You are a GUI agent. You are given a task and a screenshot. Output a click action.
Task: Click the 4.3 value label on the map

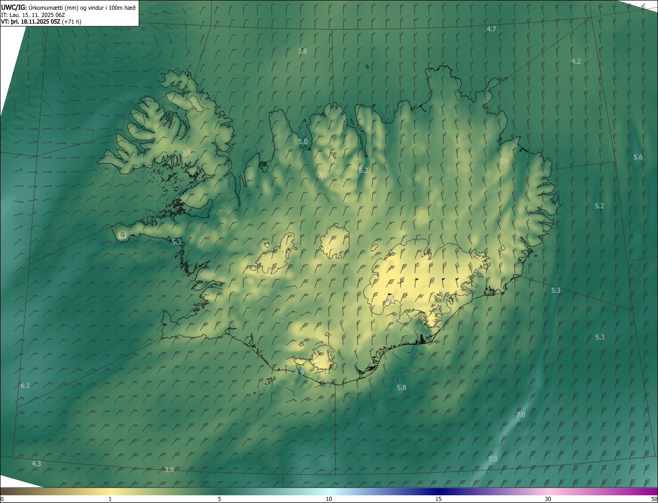point(36,463)
